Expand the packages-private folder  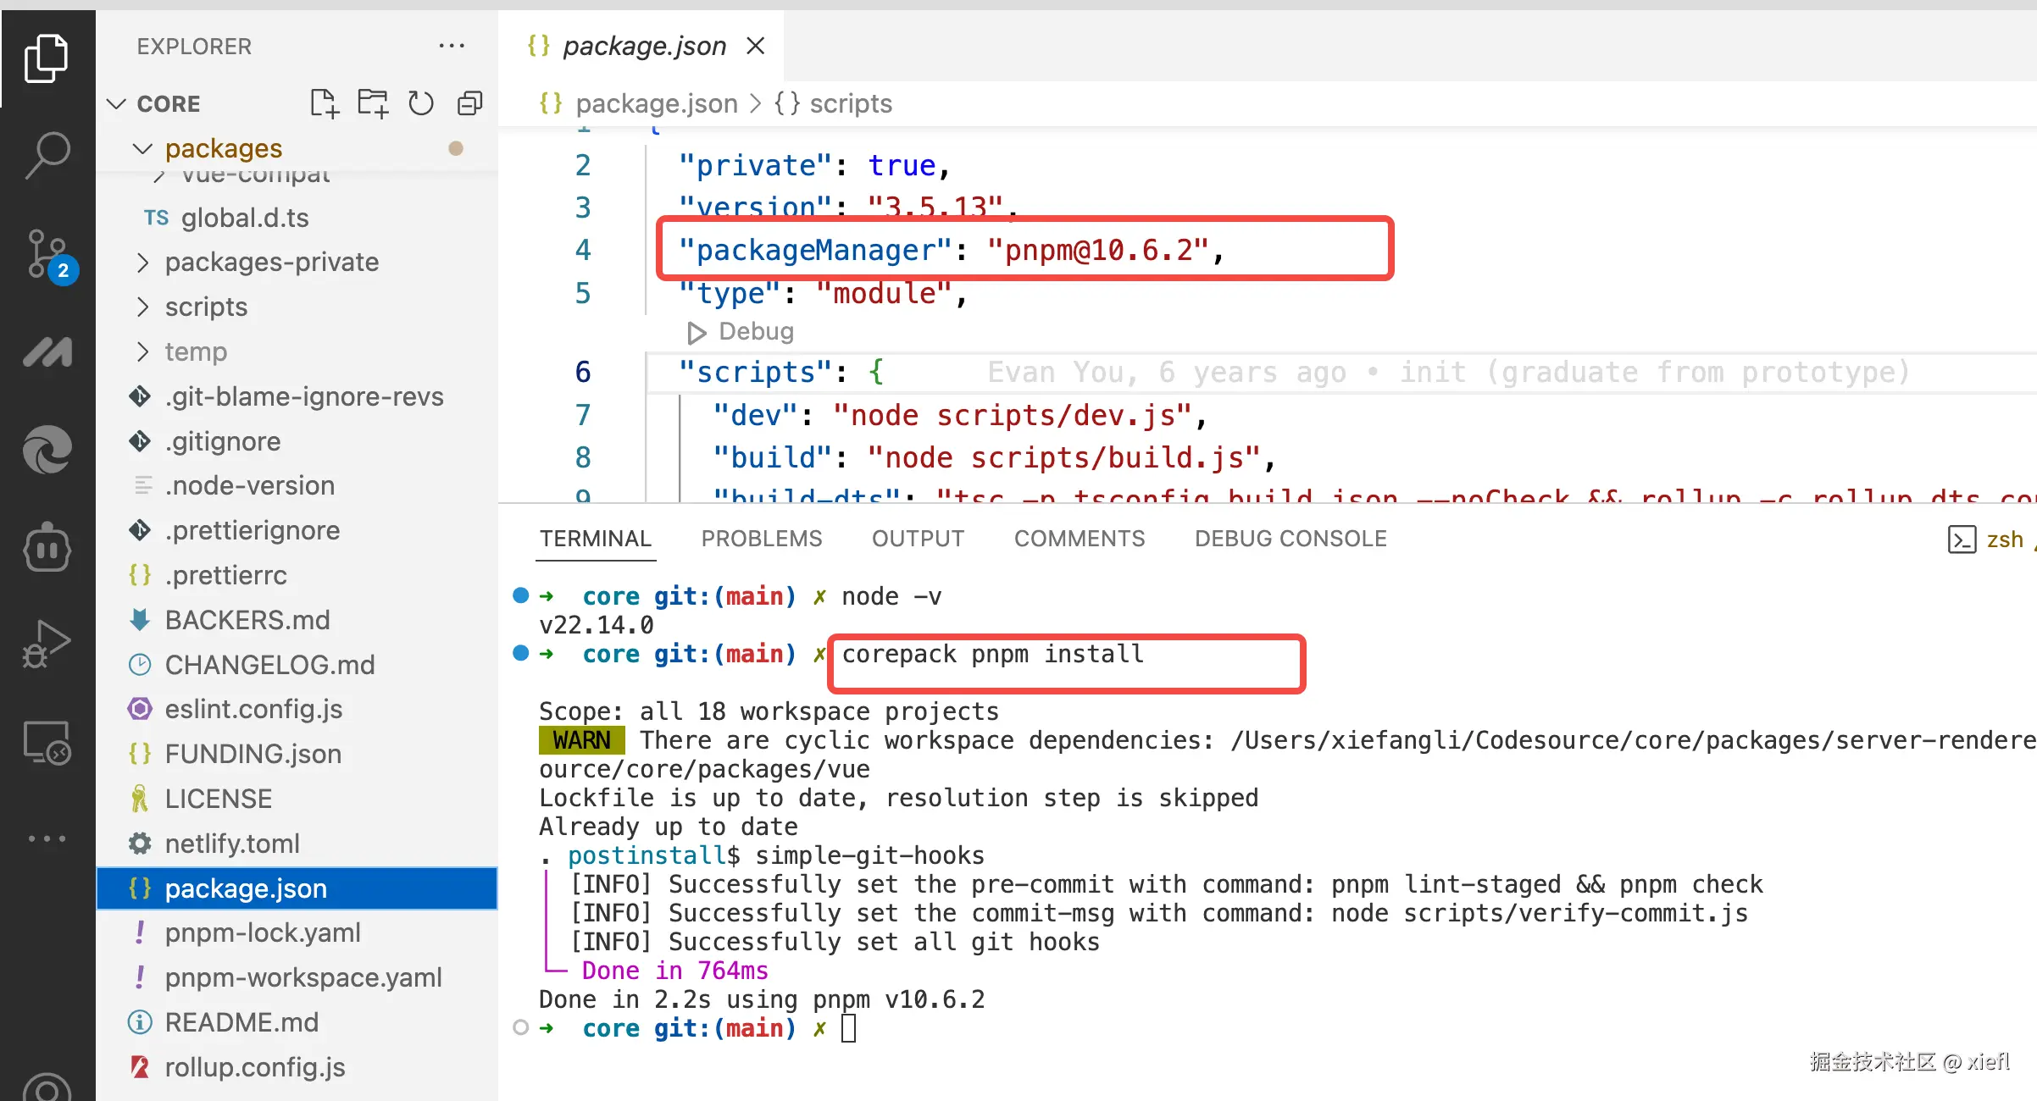click(x=271, y=263)
